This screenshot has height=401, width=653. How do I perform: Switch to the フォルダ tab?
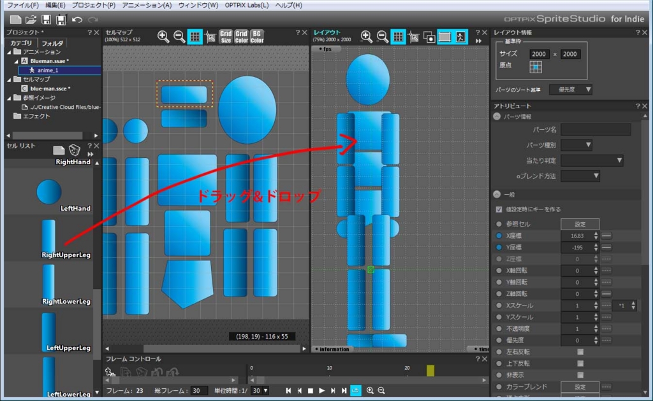[52, 43]
